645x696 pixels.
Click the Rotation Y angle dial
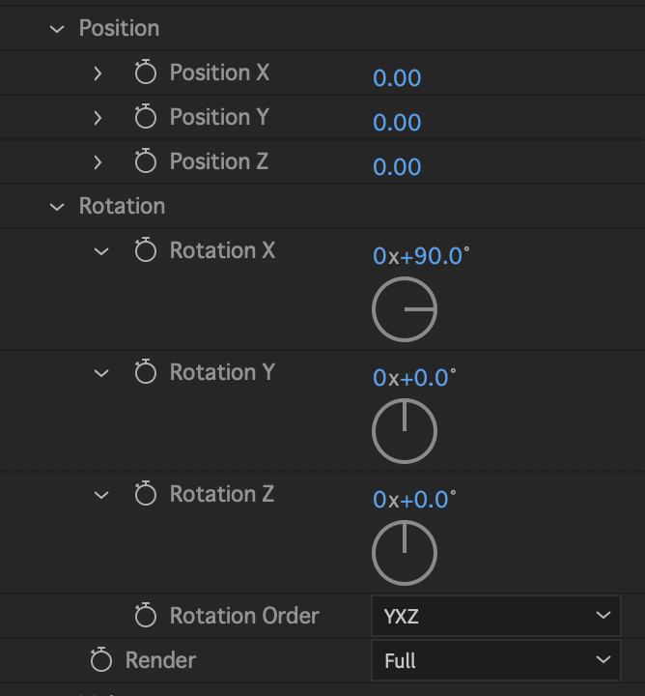[405, 431]
